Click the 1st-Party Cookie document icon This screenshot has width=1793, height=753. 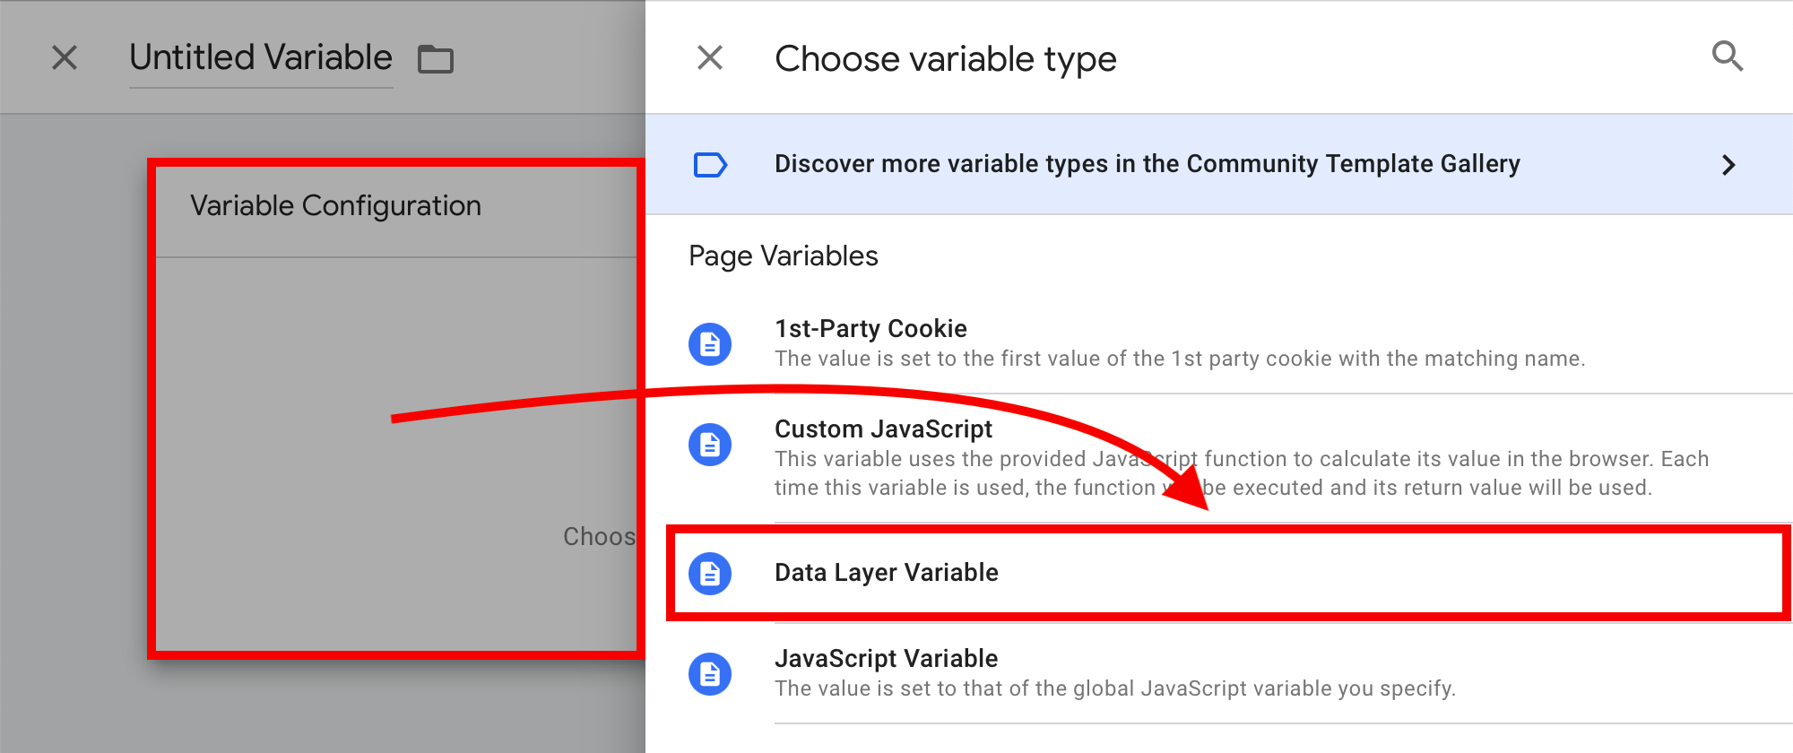(710, 344)
